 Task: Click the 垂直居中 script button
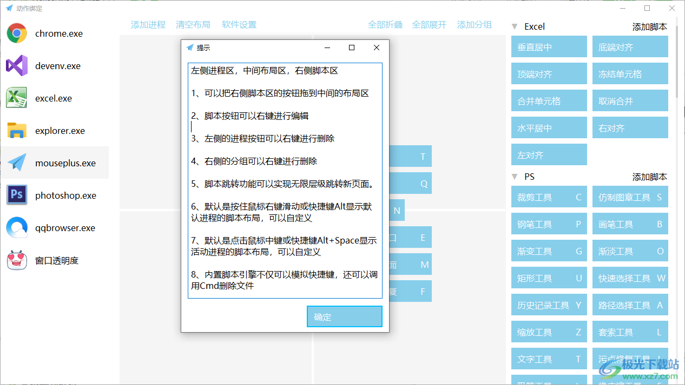click(x=549, y=46)
